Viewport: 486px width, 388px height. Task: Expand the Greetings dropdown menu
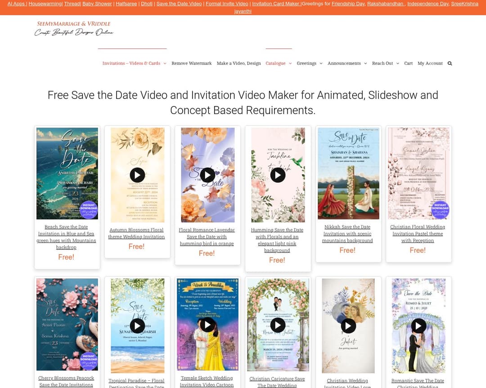click(x=309, y=63)
